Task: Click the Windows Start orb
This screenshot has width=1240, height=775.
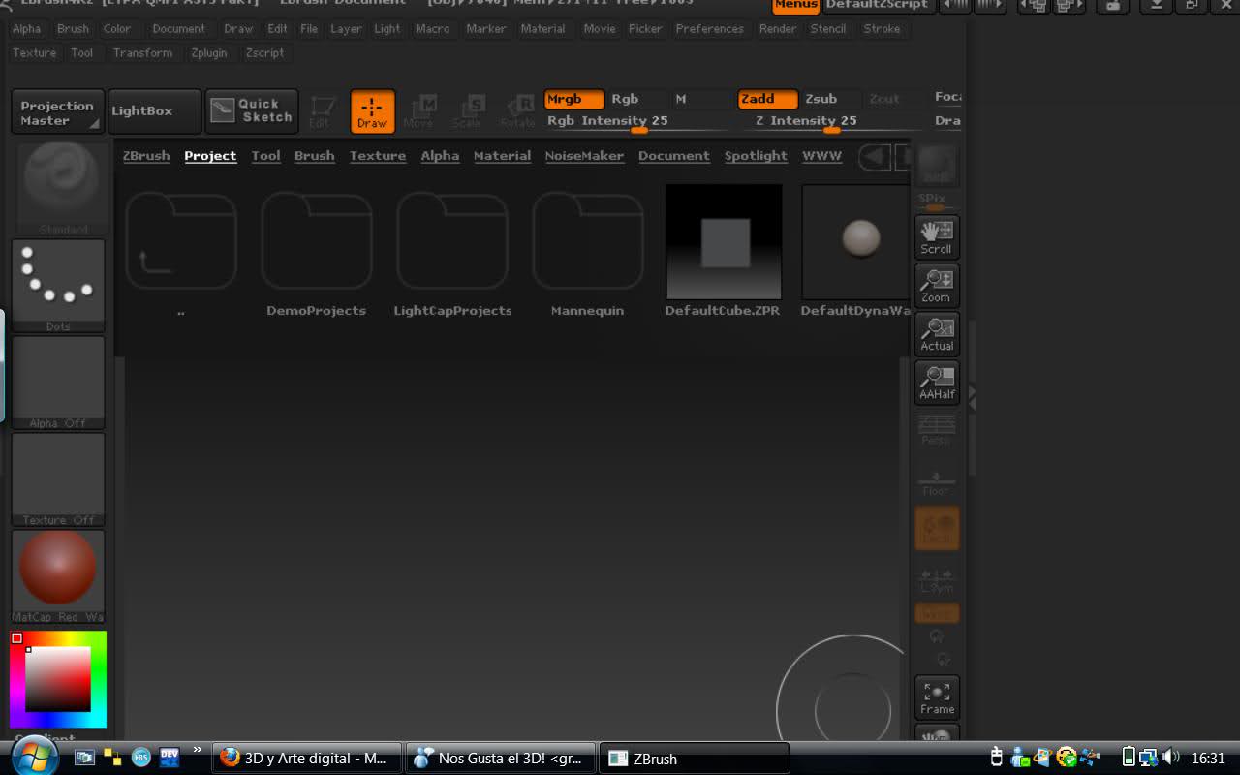Action: click(x=35, y=757)
